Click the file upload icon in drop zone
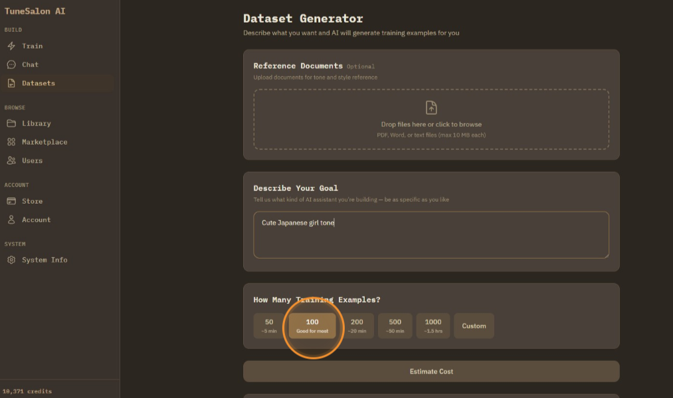The width and height of the screenshot is (673, 398). 431,107
